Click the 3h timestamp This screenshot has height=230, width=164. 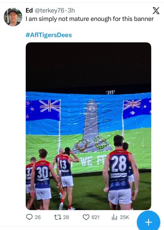coord(71,10)
